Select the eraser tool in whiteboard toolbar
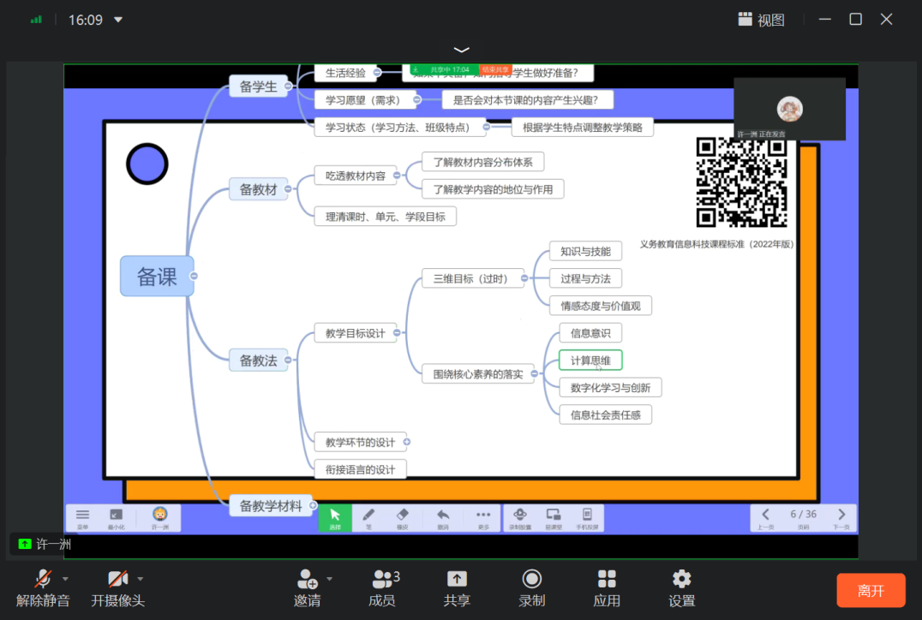The height and width of the screenshot is (620, 922). click(403, 517)
